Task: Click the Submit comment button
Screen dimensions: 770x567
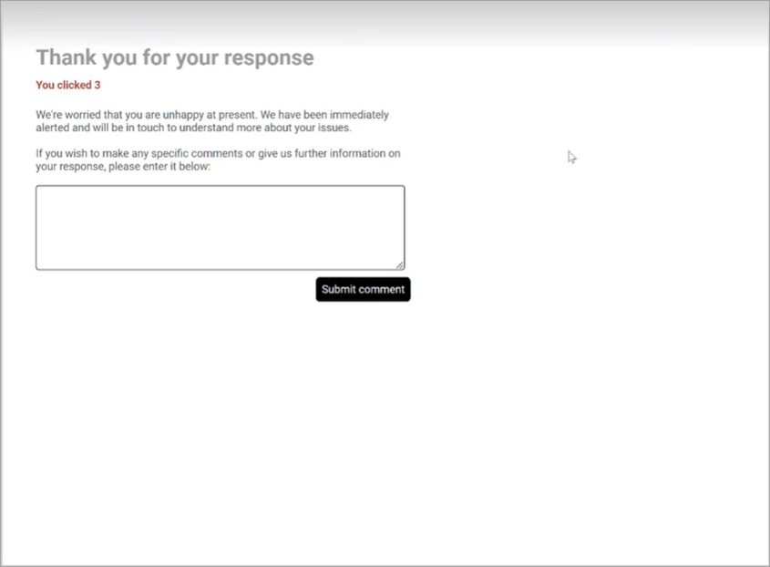Action: (x=363, y=289)
